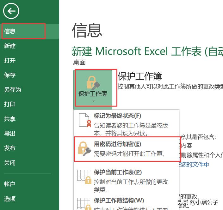223x210 pixels.
Task: Open 发布 in the sidebar
Action: [x=29, y=148]
